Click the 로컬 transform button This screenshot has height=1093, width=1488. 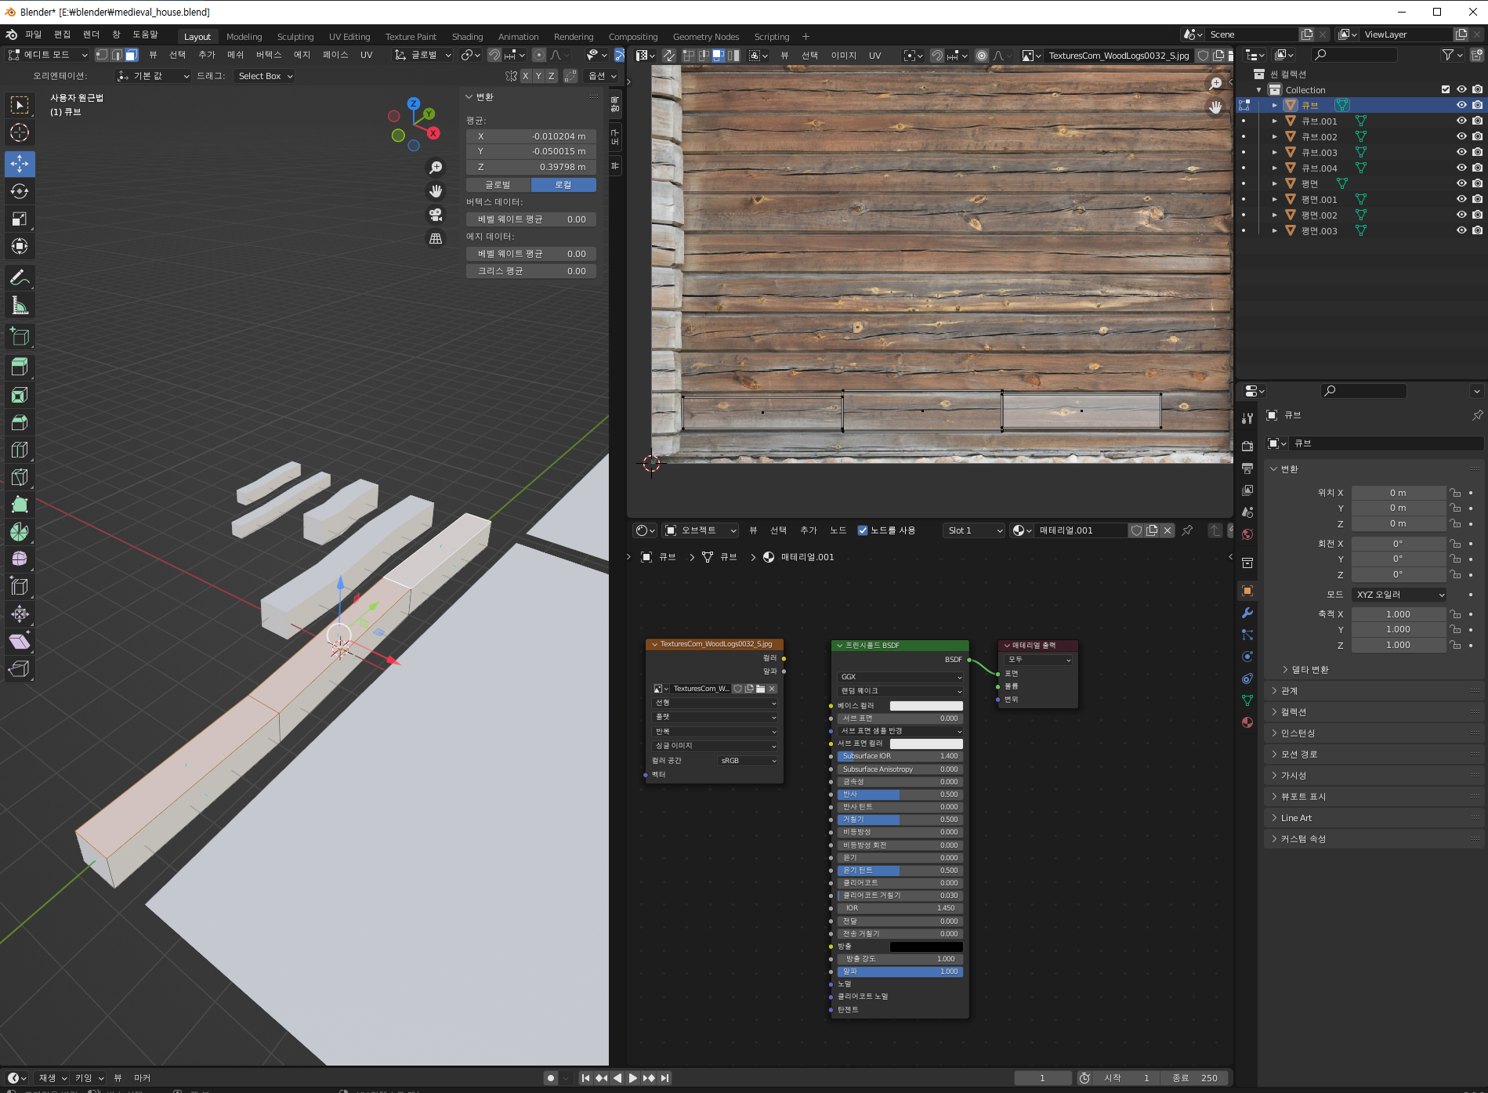click(563, 185)
